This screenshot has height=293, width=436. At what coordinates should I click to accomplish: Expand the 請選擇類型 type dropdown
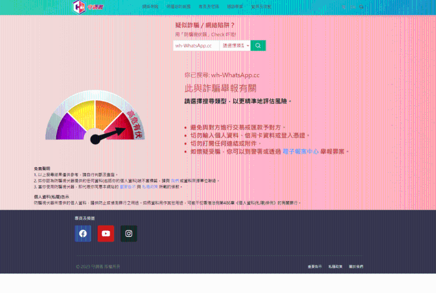235,46
